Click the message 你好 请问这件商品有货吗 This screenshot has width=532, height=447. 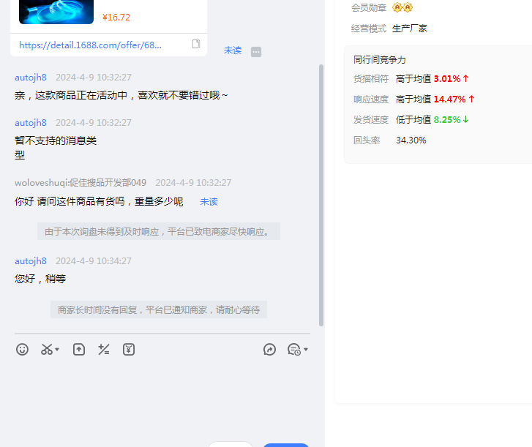99,202
